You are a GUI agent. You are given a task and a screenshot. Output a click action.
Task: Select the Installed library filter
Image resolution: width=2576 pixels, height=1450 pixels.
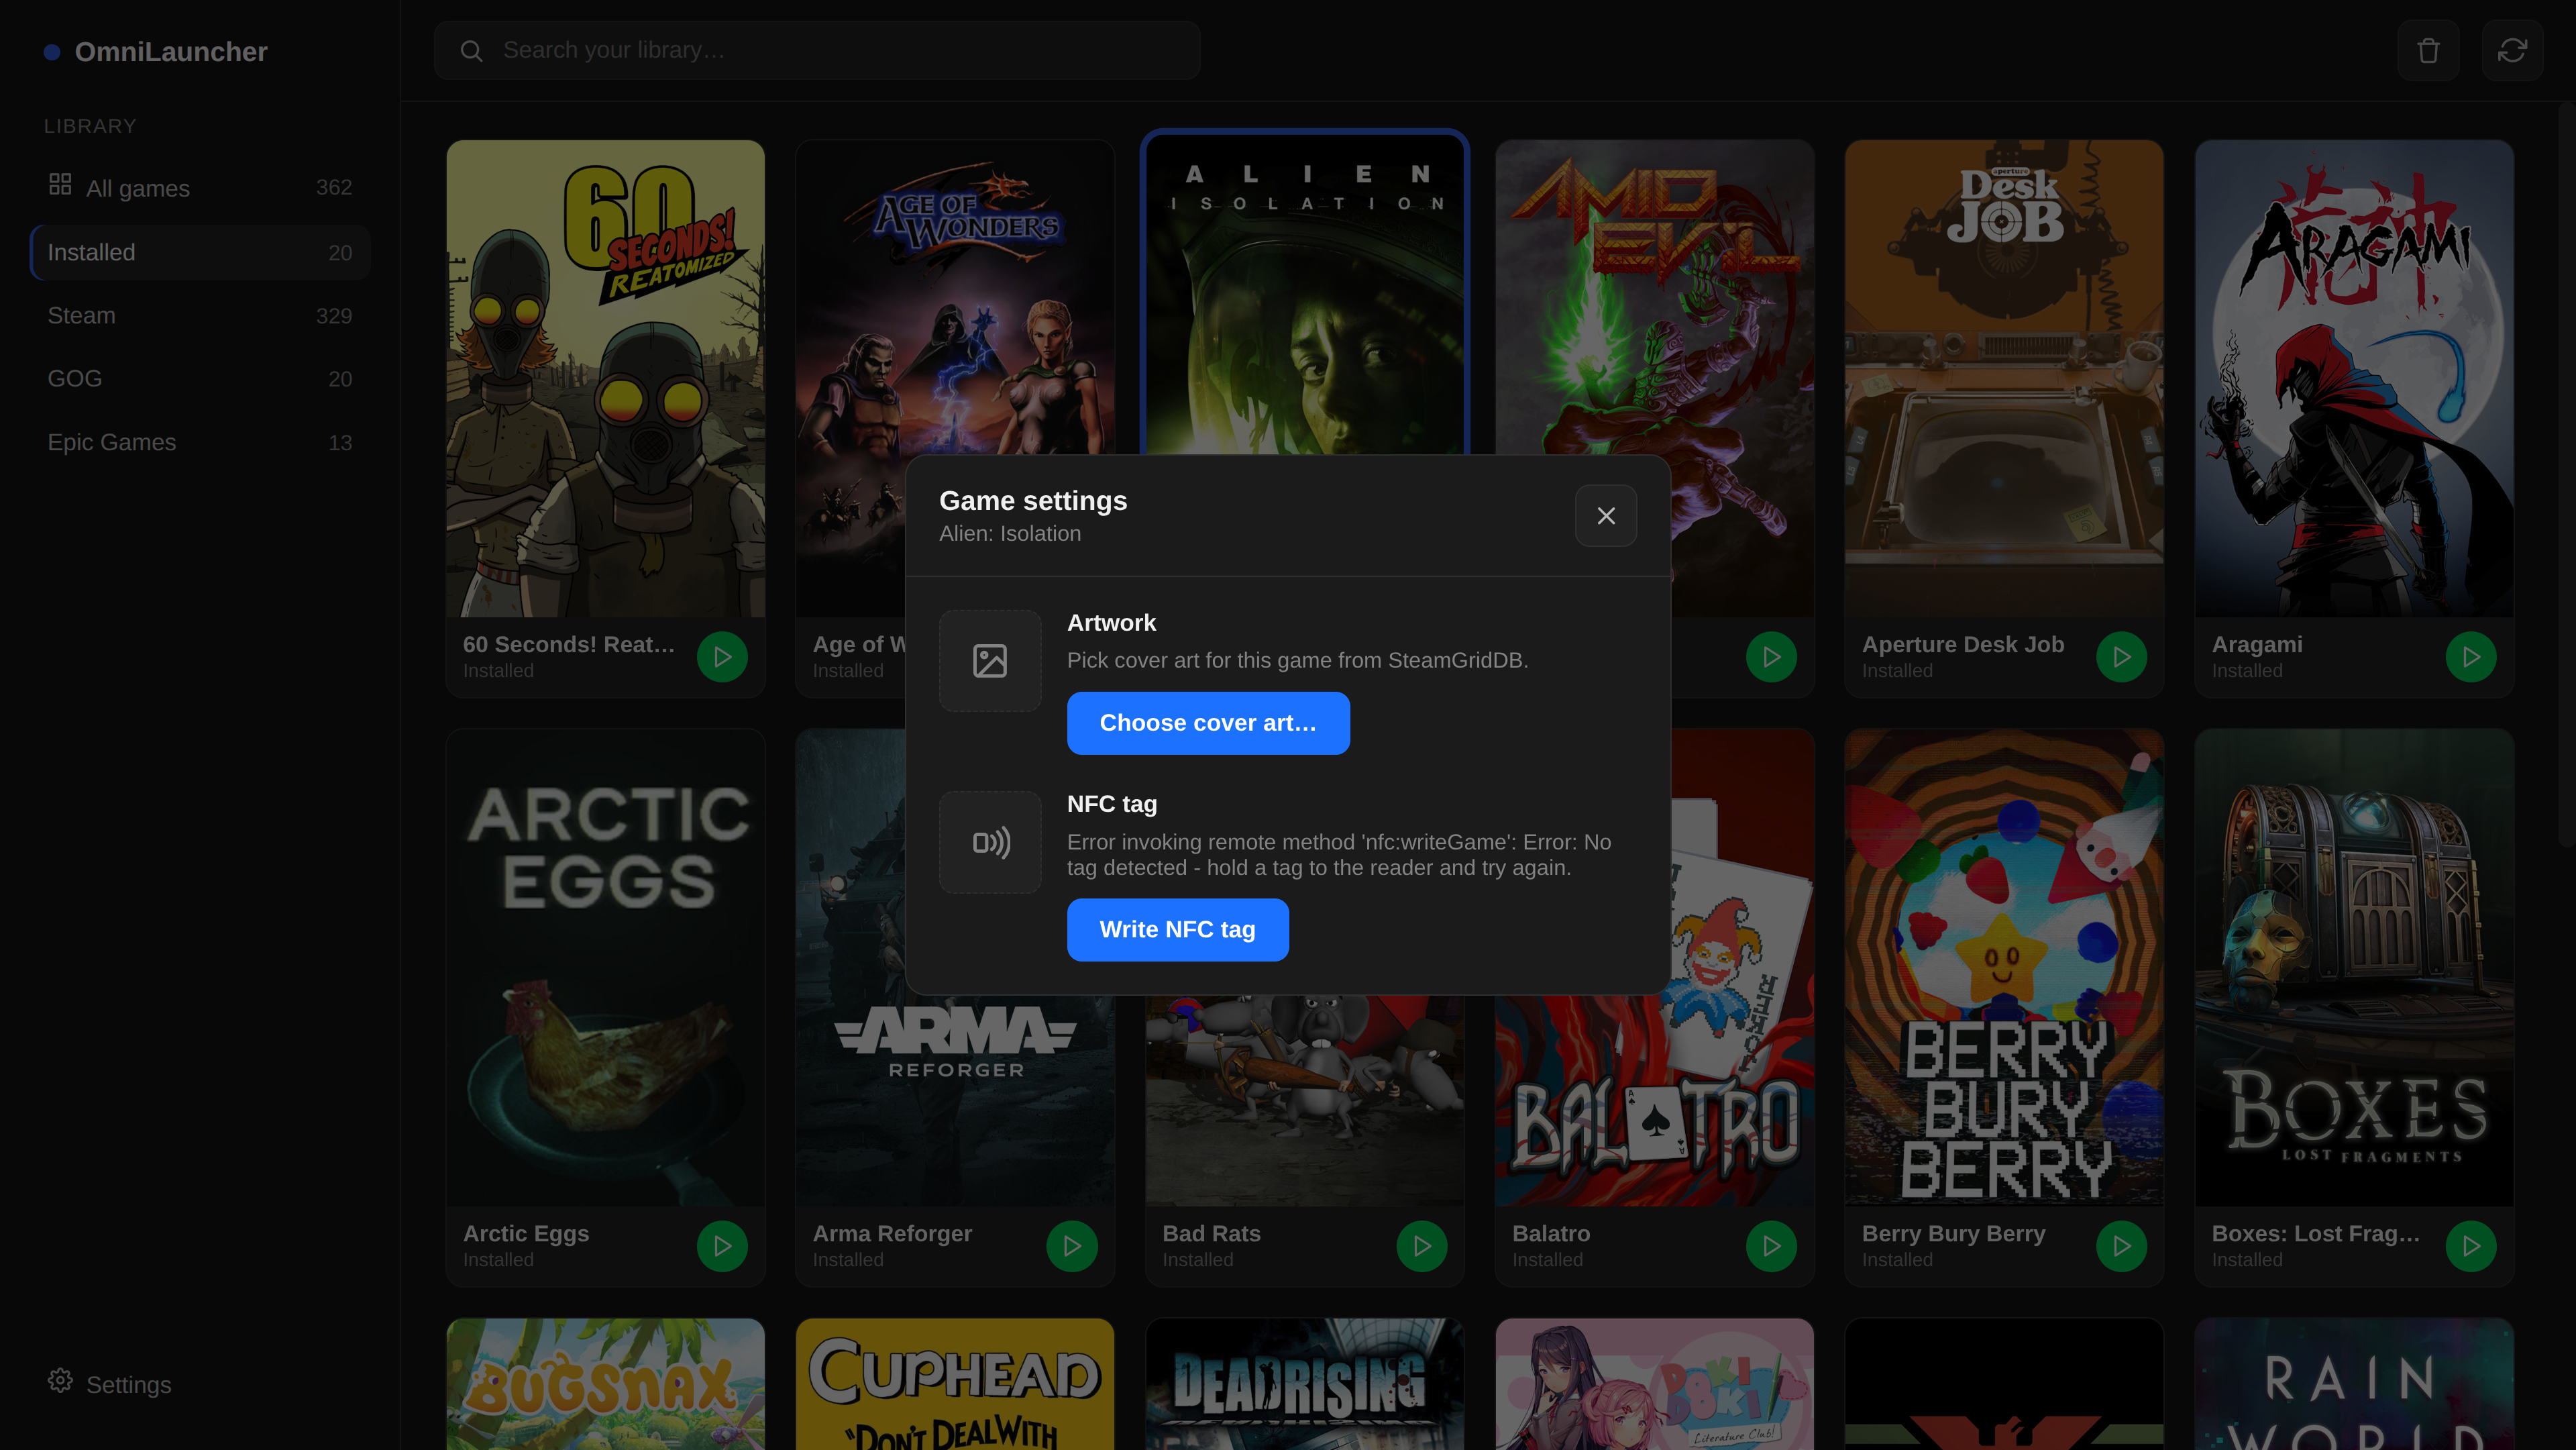click(x=200, y=252)
